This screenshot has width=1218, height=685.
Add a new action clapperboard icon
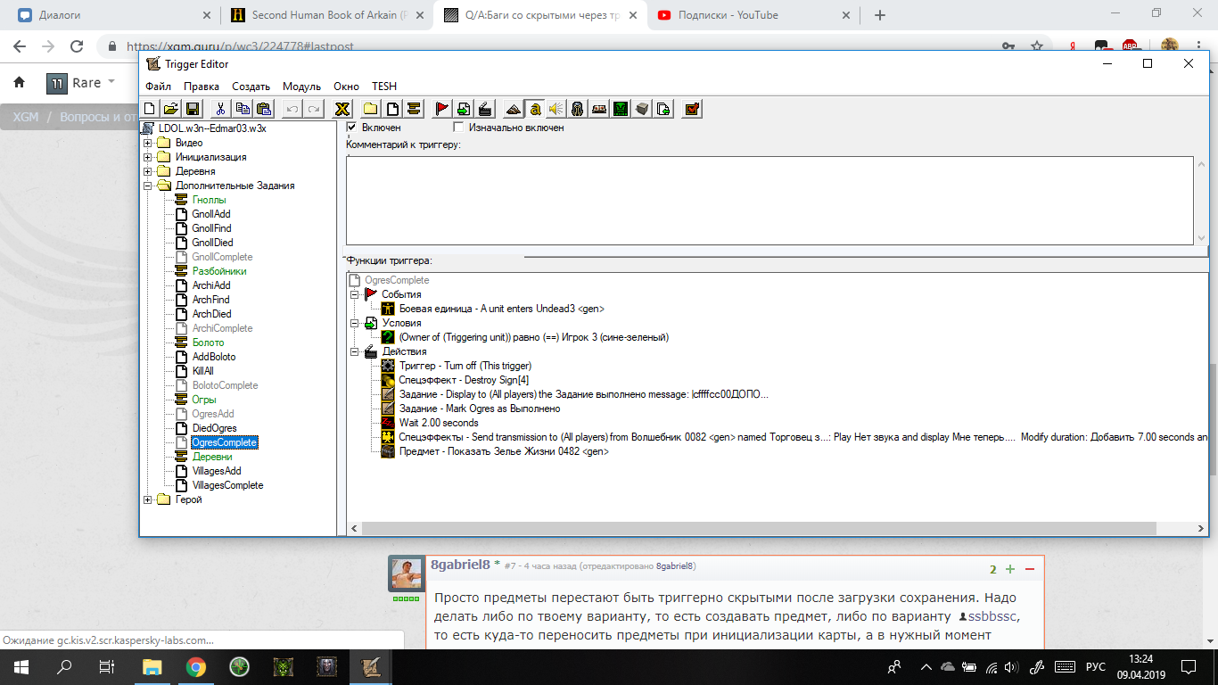[x=485, y=109]
